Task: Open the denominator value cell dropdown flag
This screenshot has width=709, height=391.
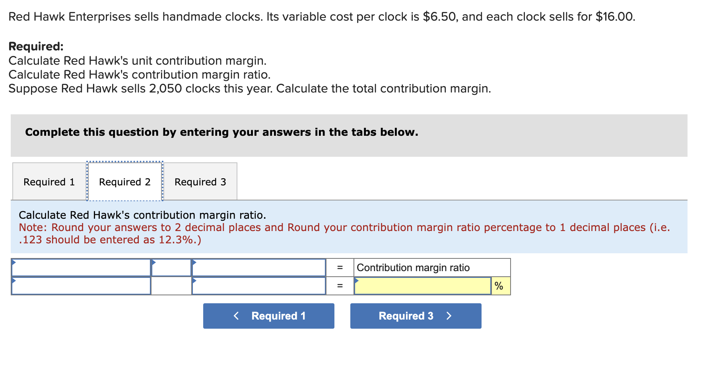Action: tap(194, 280)
